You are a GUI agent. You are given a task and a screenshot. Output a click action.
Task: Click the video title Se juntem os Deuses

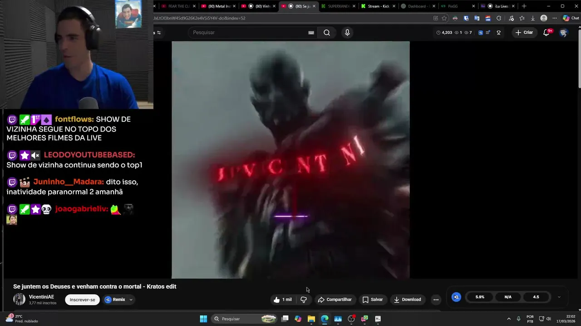(94, 287)
